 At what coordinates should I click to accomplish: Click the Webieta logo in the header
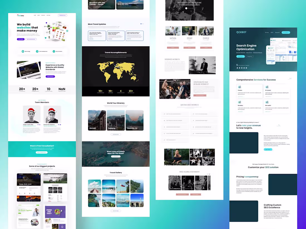20,15
